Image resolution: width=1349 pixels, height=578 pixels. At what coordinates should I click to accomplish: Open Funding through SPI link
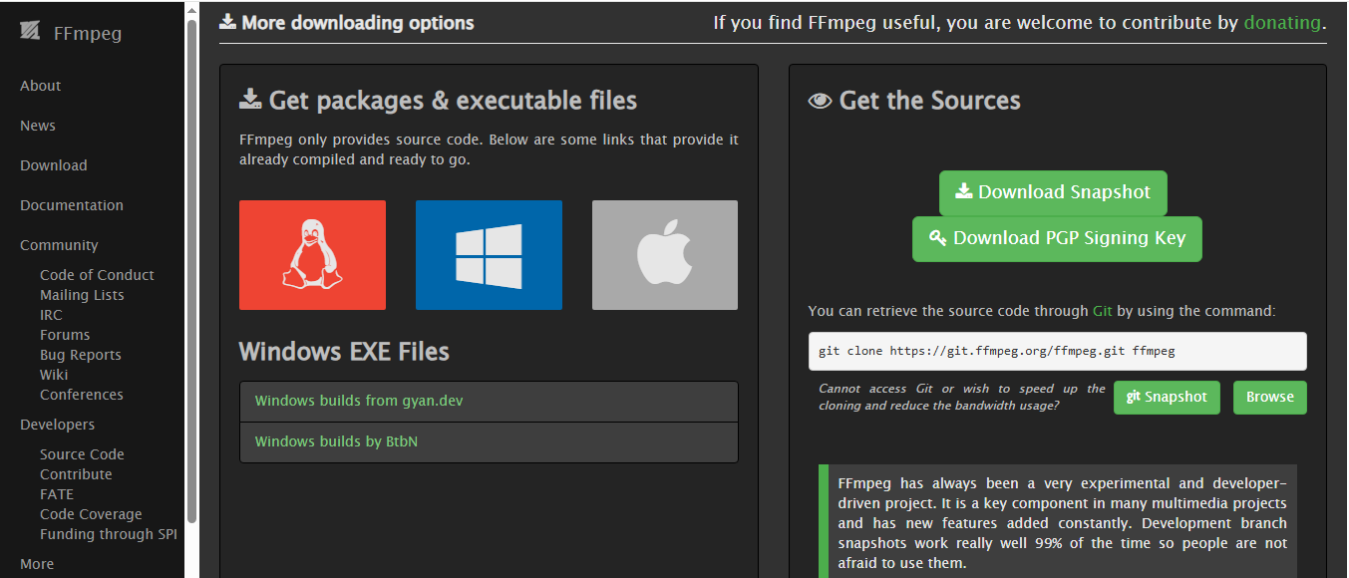[109, 534]
